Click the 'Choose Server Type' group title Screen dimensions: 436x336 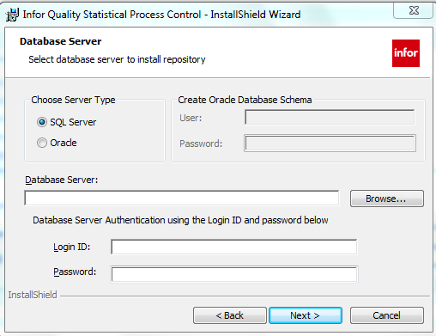pos(73,100)
